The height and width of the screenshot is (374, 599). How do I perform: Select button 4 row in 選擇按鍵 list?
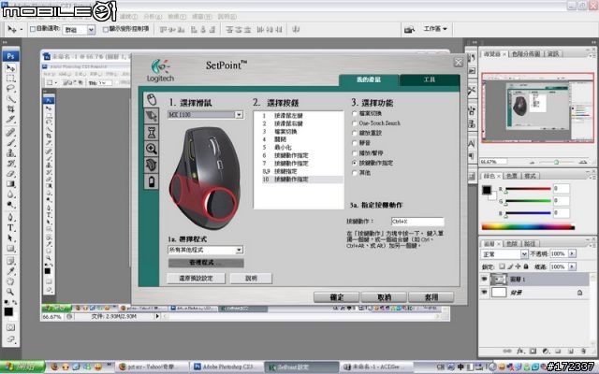tap(299, 139)
